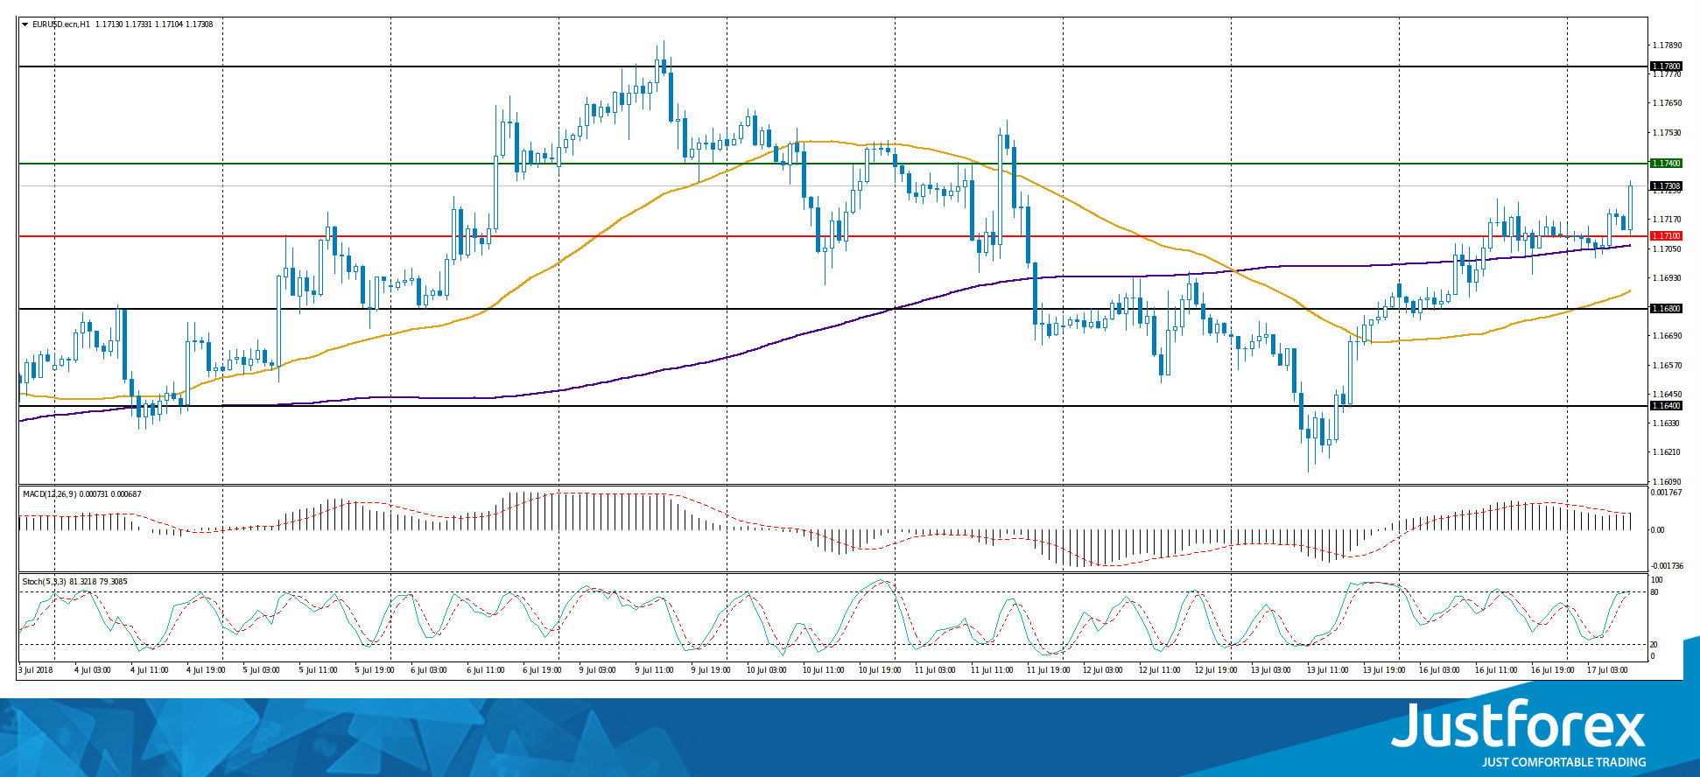Click the 1.16690 value on price axis
Viewport: 1700px width, 777px height.
tap(1666, 336)
